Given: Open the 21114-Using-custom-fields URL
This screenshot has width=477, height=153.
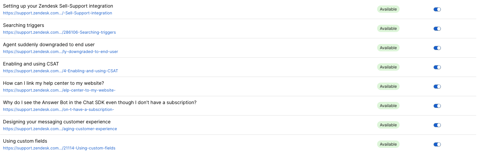Looking at the screenshot, I should pyautogui.click(x=59, y=148).
